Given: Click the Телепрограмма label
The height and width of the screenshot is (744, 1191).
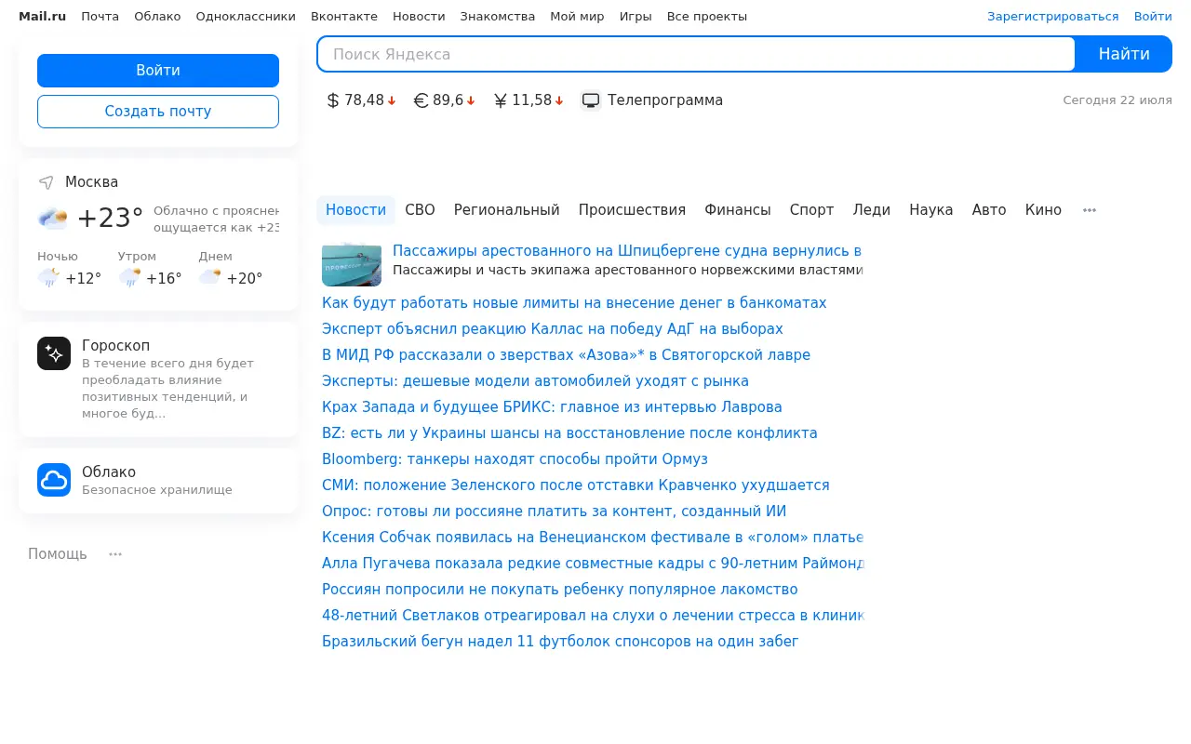Looking at the screenshot, I should click(665, 100).
